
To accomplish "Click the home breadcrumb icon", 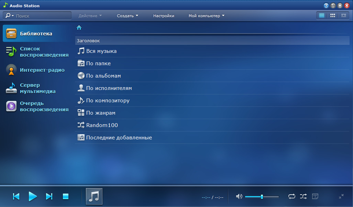I will (79, 27).
